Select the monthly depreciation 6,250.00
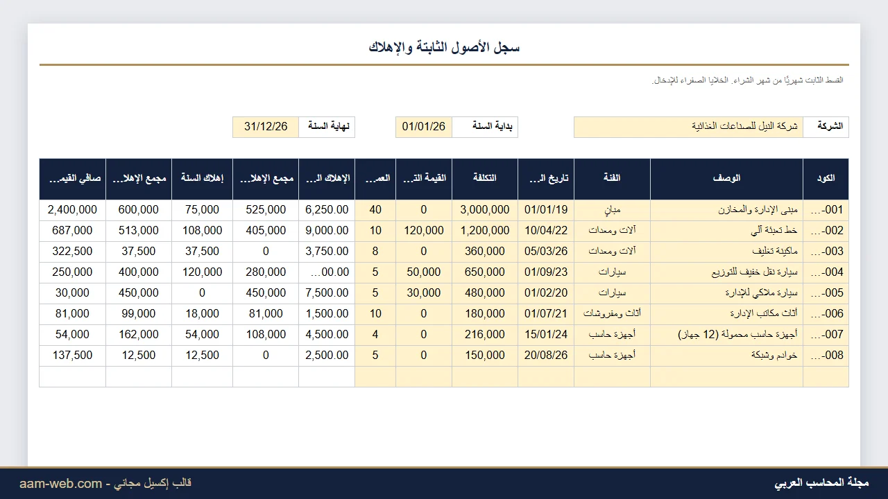The width and height of the screenshot is (888, 499). coord(327,210)
